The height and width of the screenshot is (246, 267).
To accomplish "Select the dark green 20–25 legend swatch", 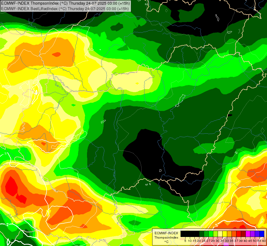I will [202, 234].
